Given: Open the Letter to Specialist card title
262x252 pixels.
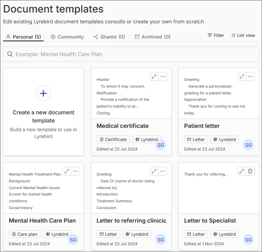Looking at the screenshot, I should coord(210,221).
